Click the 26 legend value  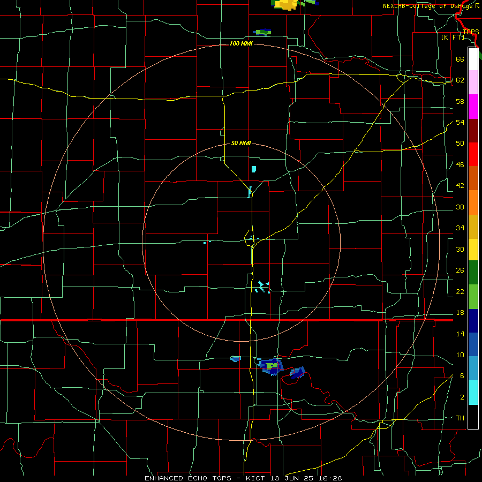[x=460, y=270]
